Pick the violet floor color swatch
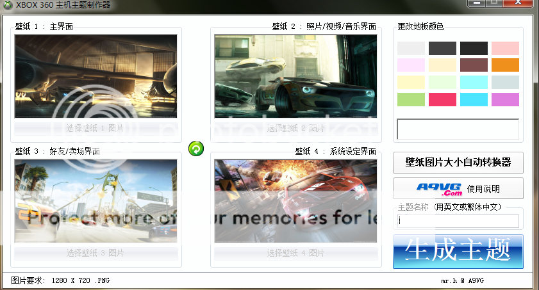Viewport: 539px width, 290px height. pos(505,99)
